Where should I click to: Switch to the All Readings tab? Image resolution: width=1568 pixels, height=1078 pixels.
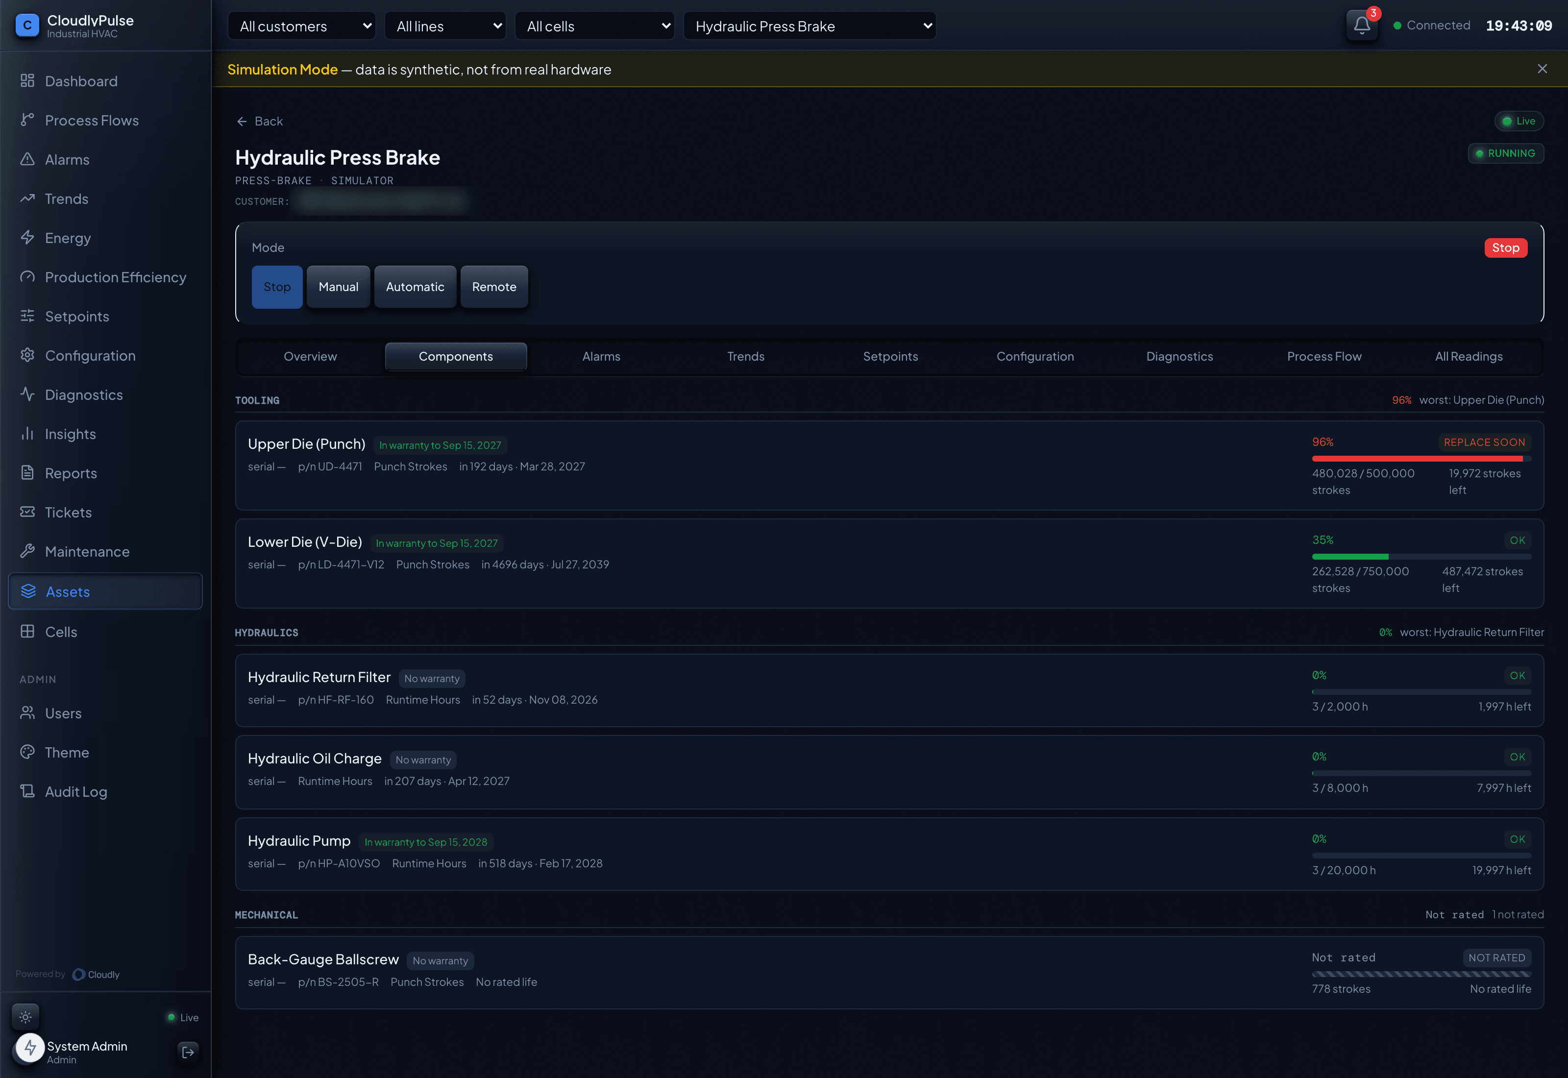point(1469,356)
